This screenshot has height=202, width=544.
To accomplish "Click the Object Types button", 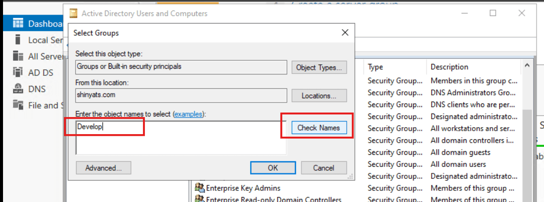I will [319, 67].
